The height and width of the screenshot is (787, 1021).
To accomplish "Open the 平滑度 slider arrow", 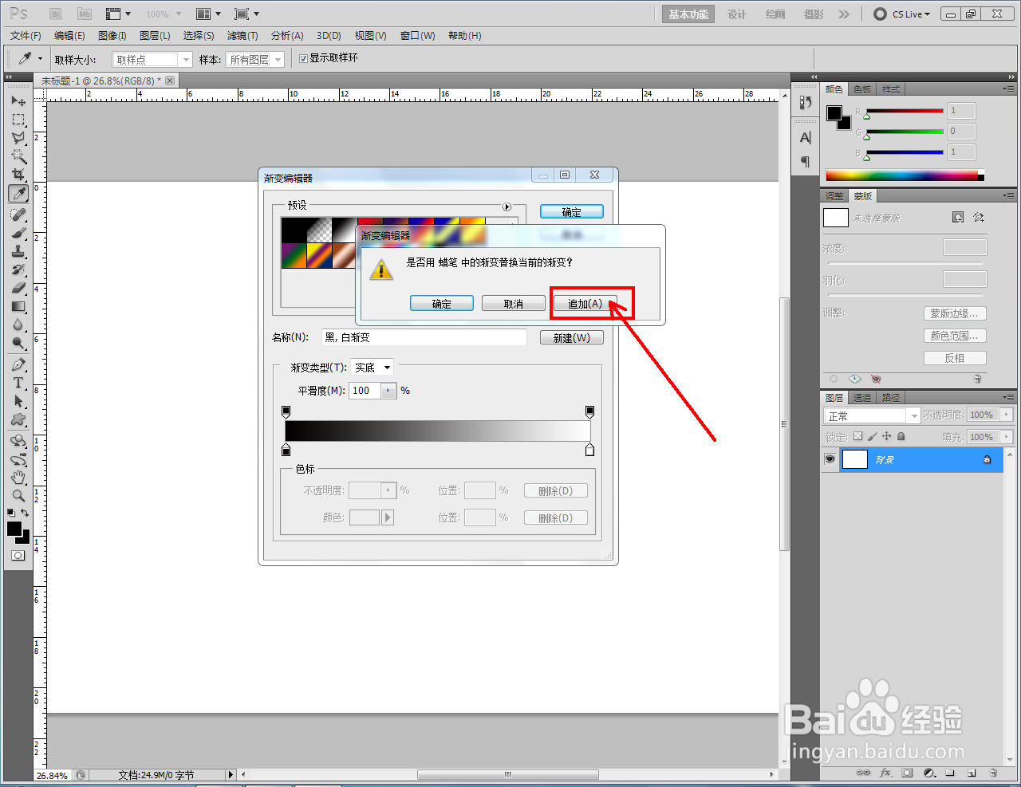I will coord(388,391).
